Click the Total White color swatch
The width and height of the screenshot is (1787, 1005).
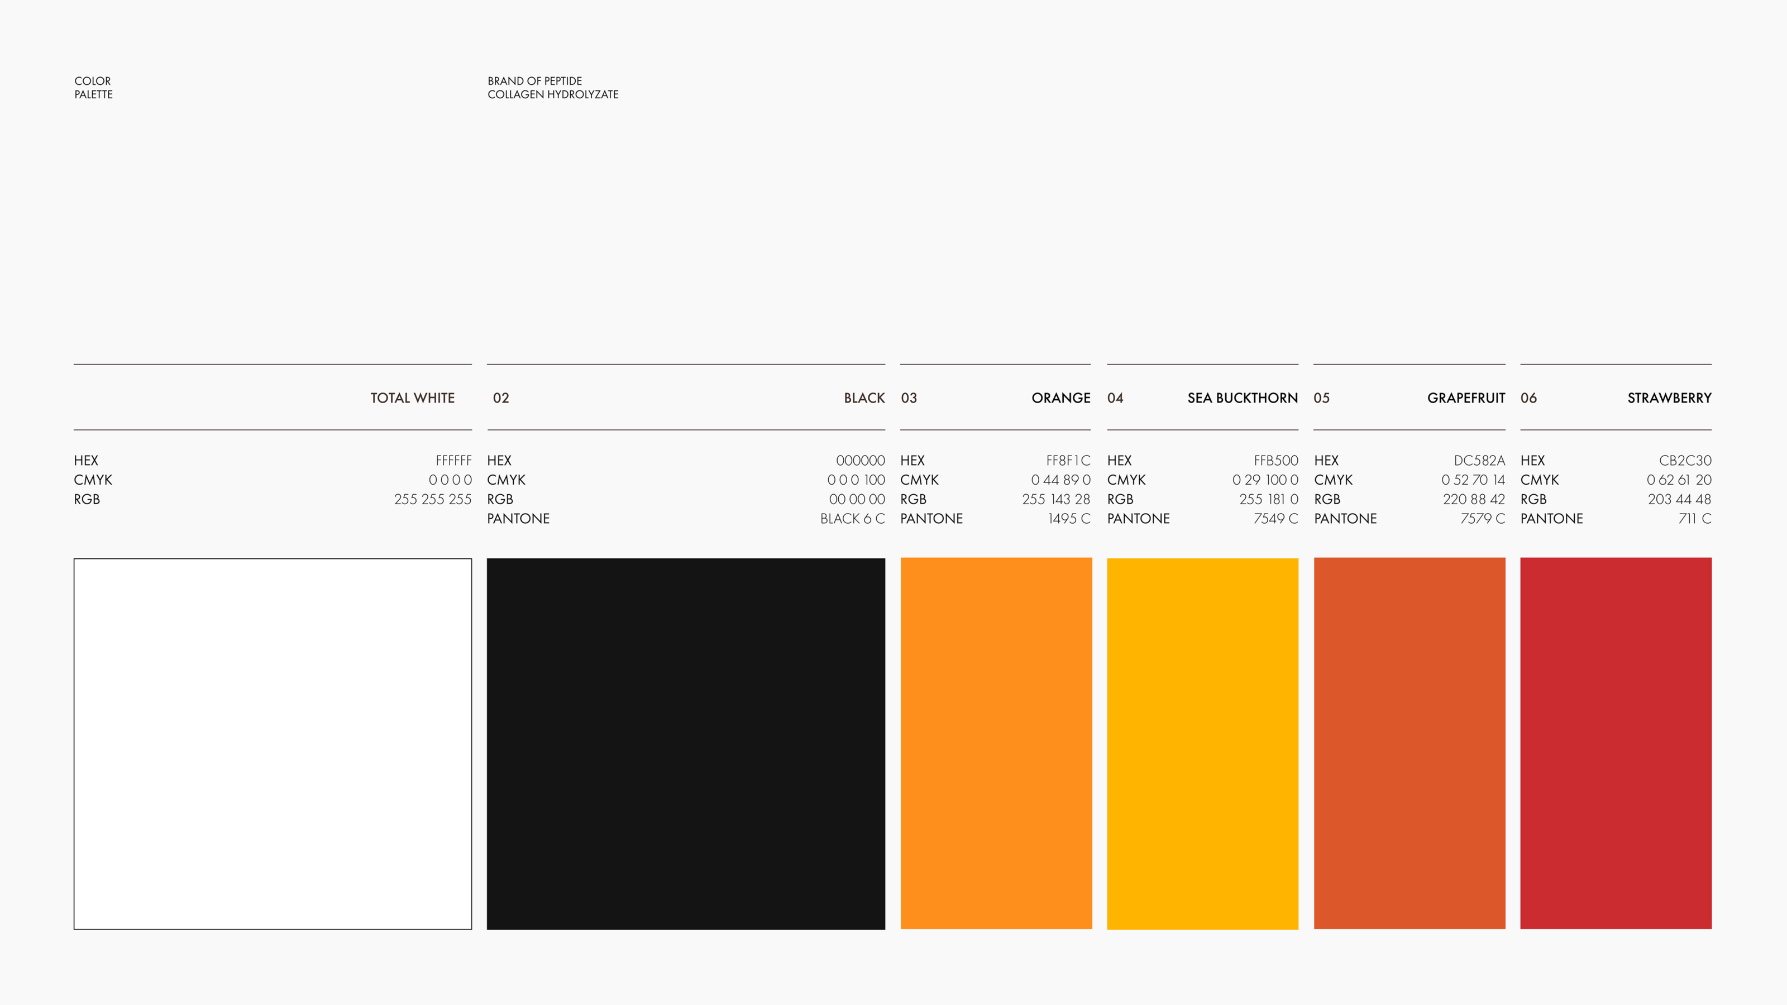click(273, 744)
